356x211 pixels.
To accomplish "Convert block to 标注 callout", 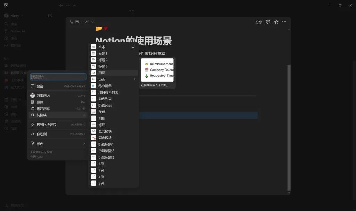I will click(x=113, y=125).
